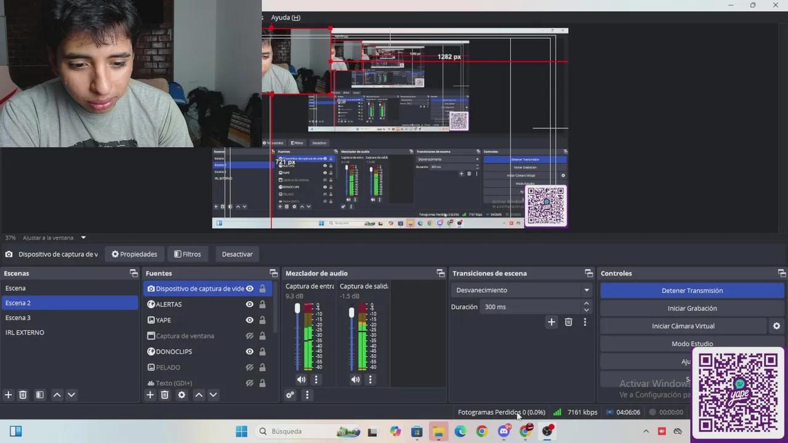Select the IRL EXTERNO scene
This screenshot has height=443, width=788.
coord(70,332)
